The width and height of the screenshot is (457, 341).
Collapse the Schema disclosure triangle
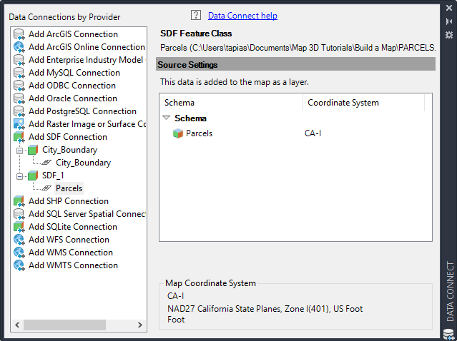(167, 118)
